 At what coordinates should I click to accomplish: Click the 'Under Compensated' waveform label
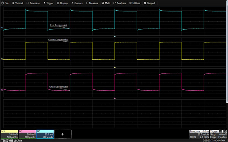pos(59,87)
